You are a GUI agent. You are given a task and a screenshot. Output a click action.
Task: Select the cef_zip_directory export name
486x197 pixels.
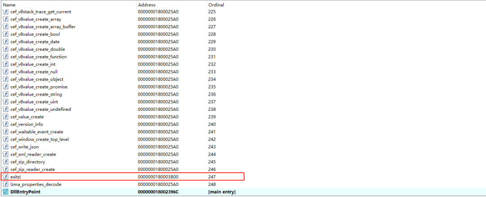point(28,162)
